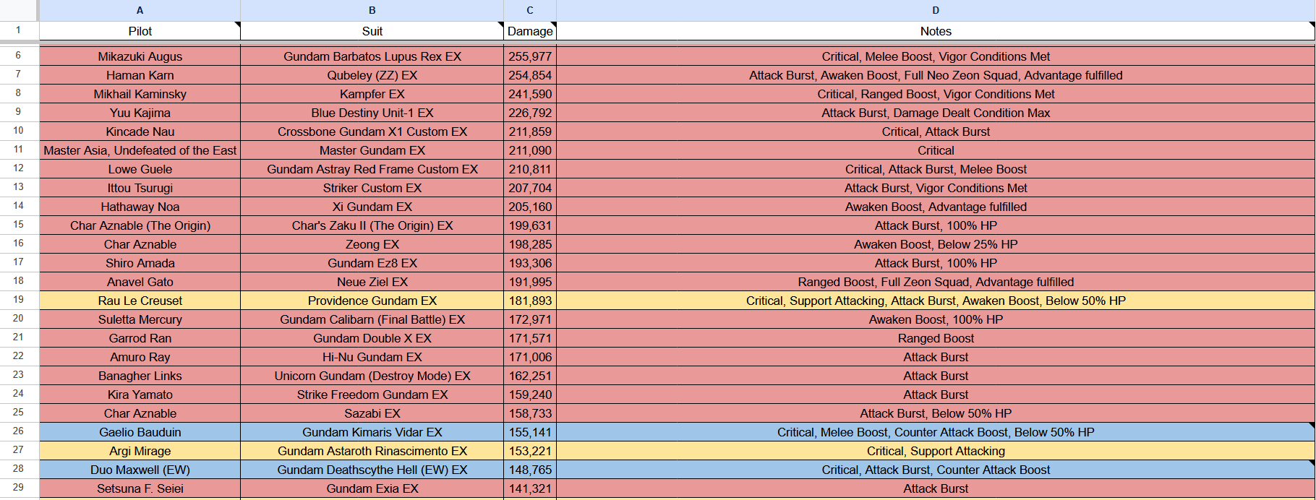Click cell Banagher Links
1316x500 pixels.
tap(140, 376)
